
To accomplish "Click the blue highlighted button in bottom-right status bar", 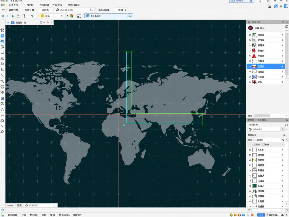I will [261, 215].
